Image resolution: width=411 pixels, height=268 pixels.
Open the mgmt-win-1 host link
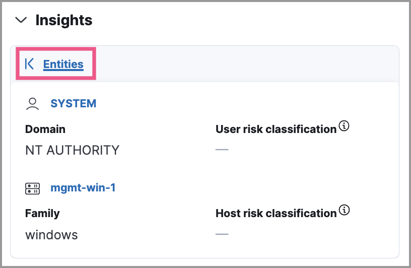[83, 188]
